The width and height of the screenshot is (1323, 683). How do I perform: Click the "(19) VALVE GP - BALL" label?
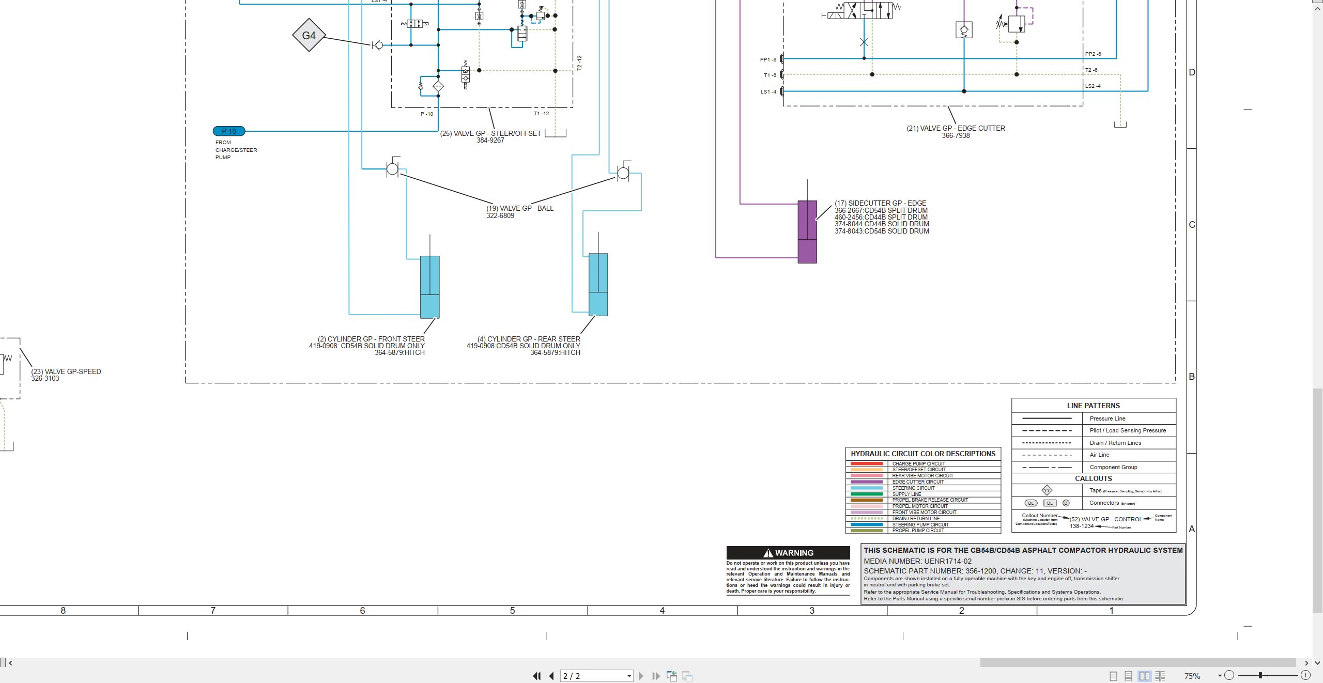pyautogui.click(x=520, y=208)
